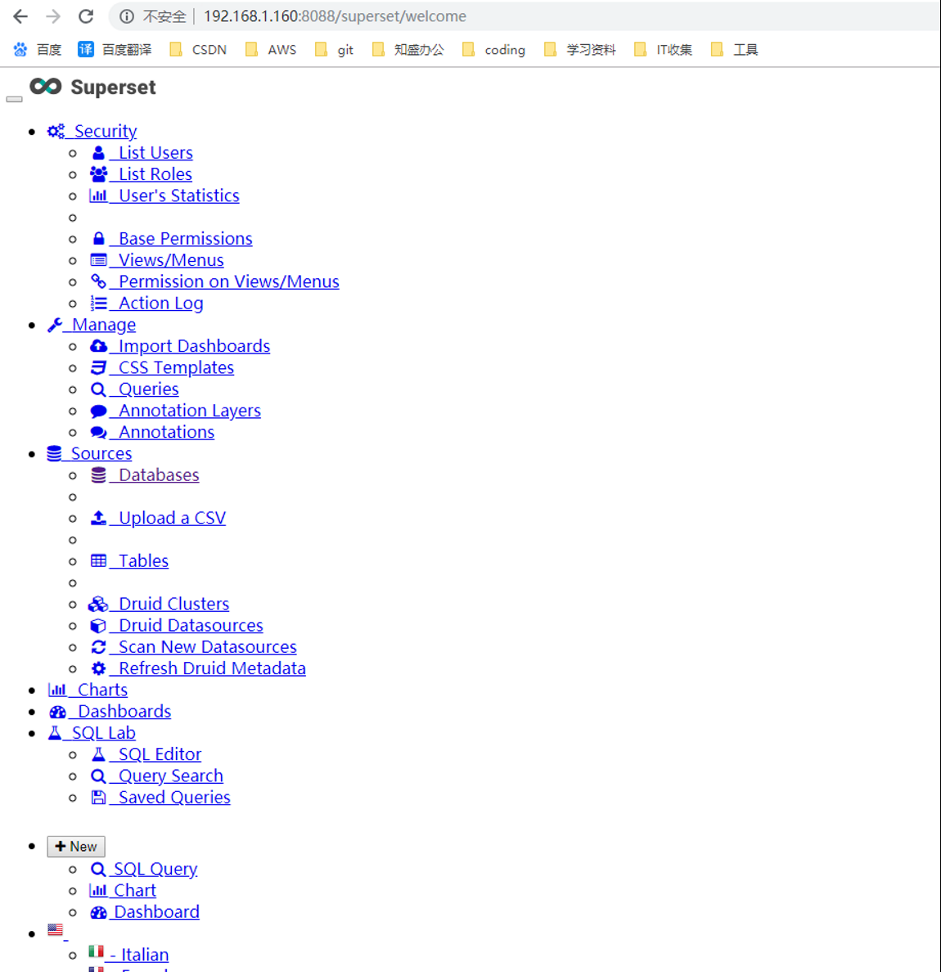Click the Refresh Druid Metadata cog icon
This screenshot has width=941, height=972.
pos(98,668)
